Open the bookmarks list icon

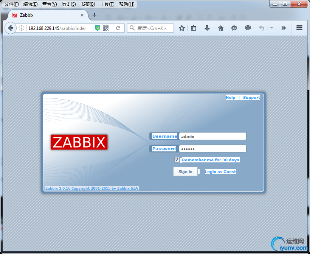tap(194, 28)
